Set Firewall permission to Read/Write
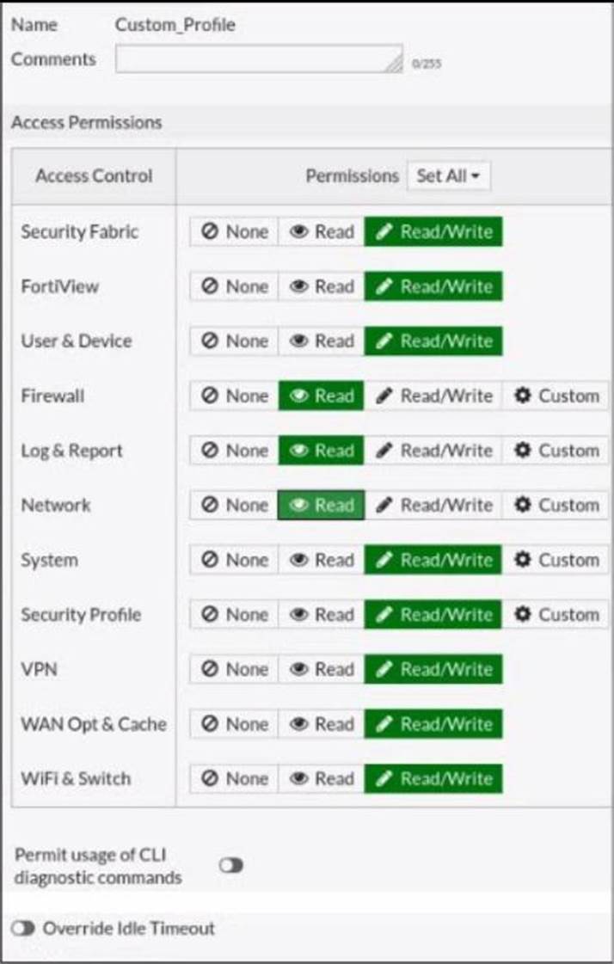614x964 pixels. (x=433, y=396)
